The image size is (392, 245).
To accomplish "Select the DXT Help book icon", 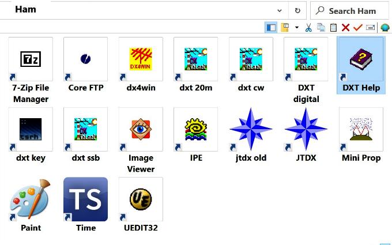I will tap(361, 59).
